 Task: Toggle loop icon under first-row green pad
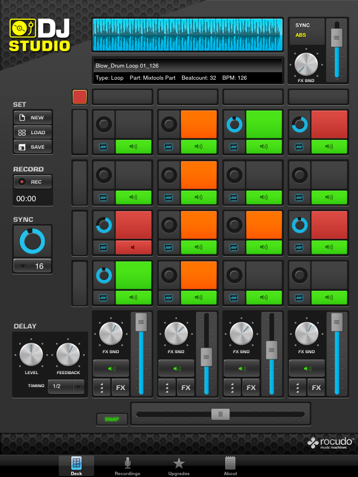tap(234, 147)
